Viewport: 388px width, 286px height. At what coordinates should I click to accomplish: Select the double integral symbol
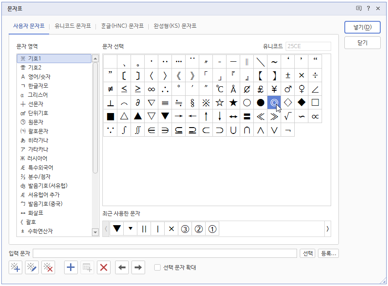(138, 130)
